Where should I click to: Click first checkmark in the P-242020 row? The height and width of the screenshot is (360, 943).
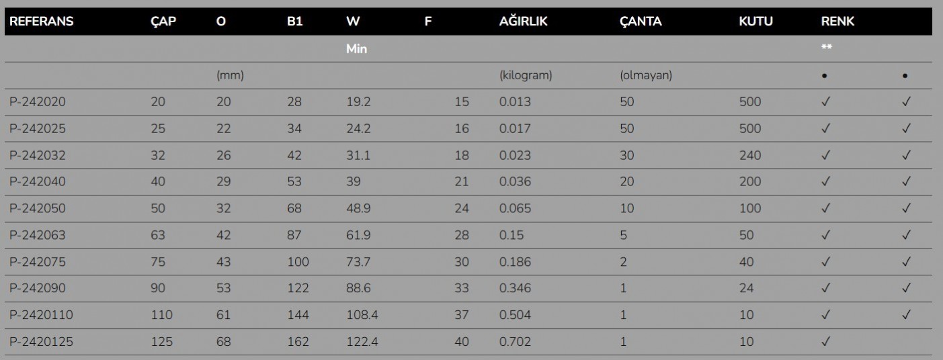click(825, 102)
